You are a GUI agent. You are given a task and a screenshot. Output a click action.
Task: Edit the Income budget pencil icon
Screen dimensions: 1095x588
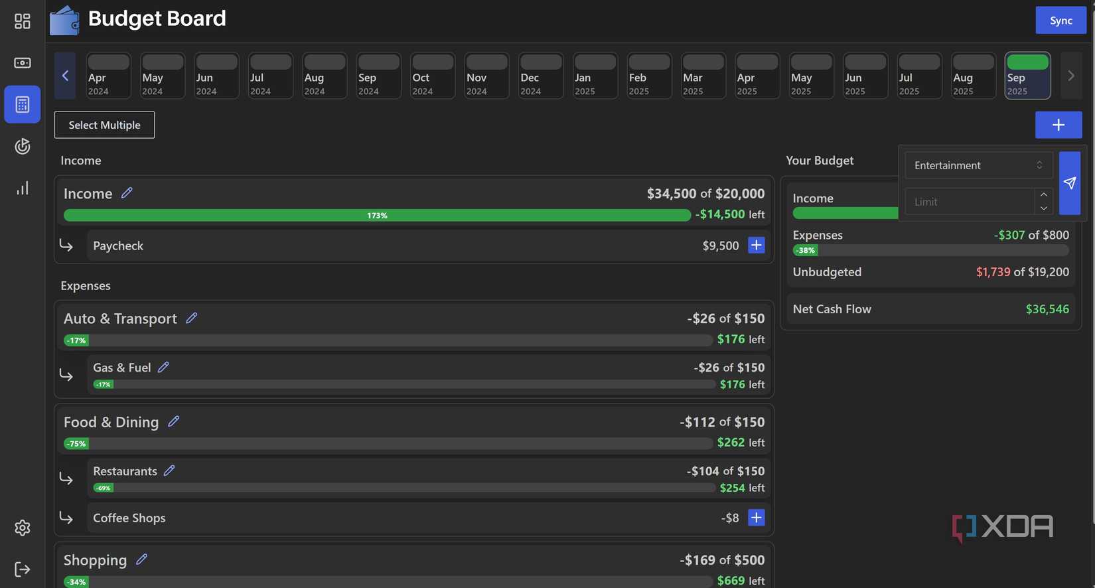pos(127,193)
